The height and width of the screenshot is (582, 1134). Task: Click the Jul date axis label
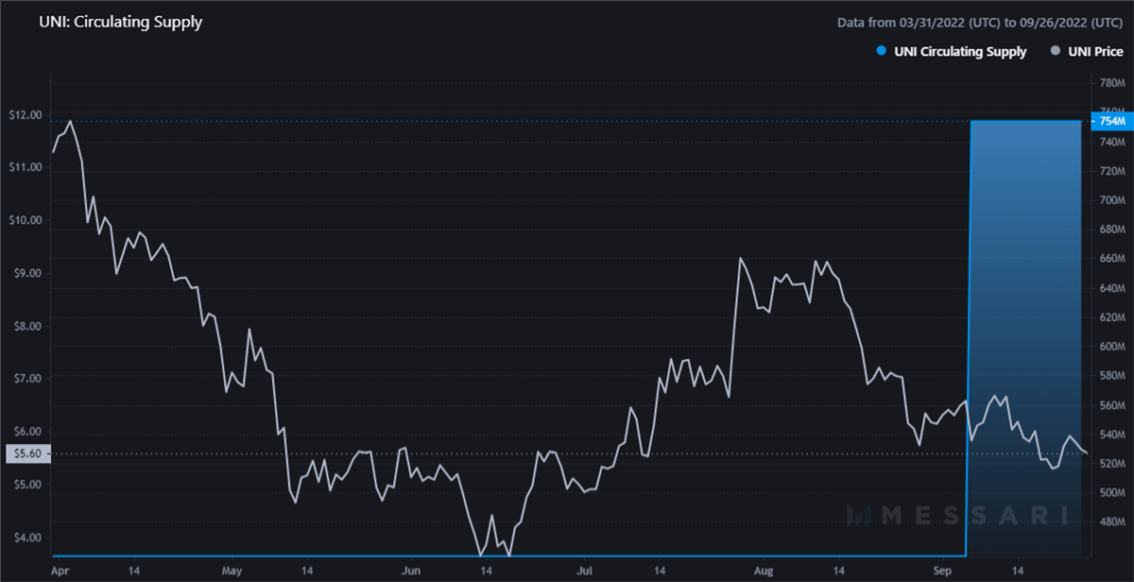coord(585,571)
